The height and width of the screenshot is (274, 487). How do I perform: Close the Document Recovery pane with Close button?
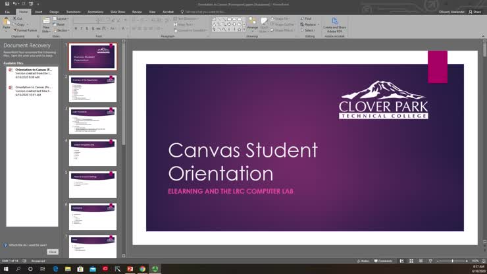click(53, 252)
